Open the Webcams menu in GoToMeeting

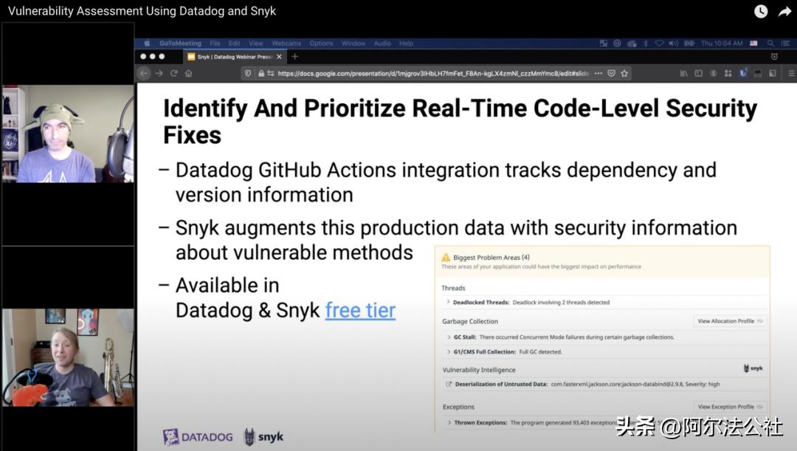[286, 43]
